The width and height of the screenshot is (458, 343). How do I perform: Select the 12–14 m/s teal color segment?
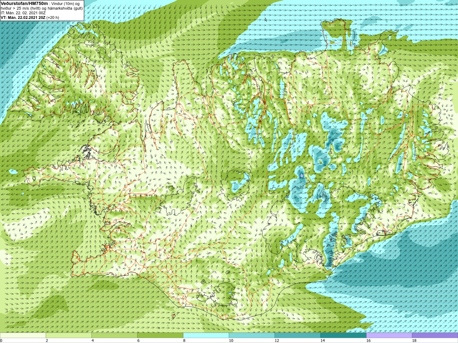[298, 335]
